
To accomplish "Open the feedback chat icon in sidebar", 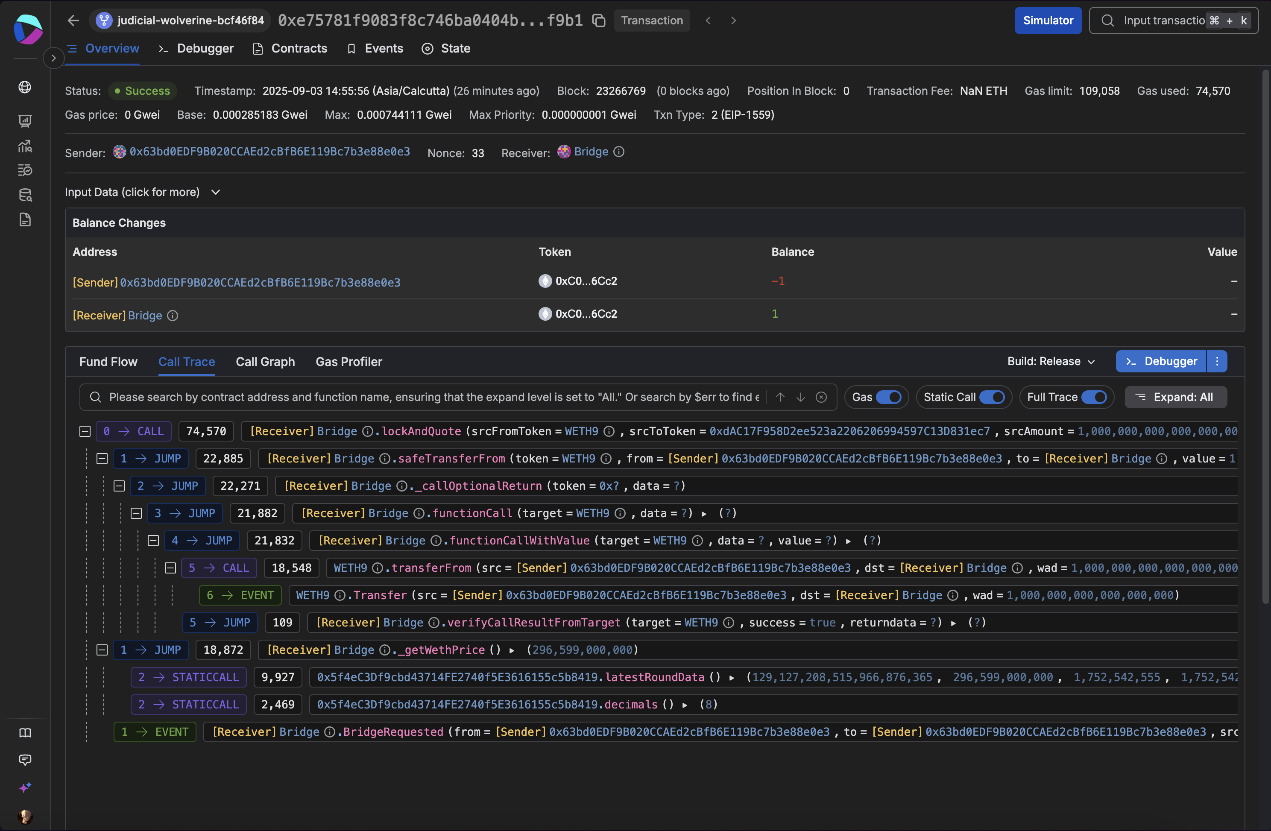I will tap(25, 760).
